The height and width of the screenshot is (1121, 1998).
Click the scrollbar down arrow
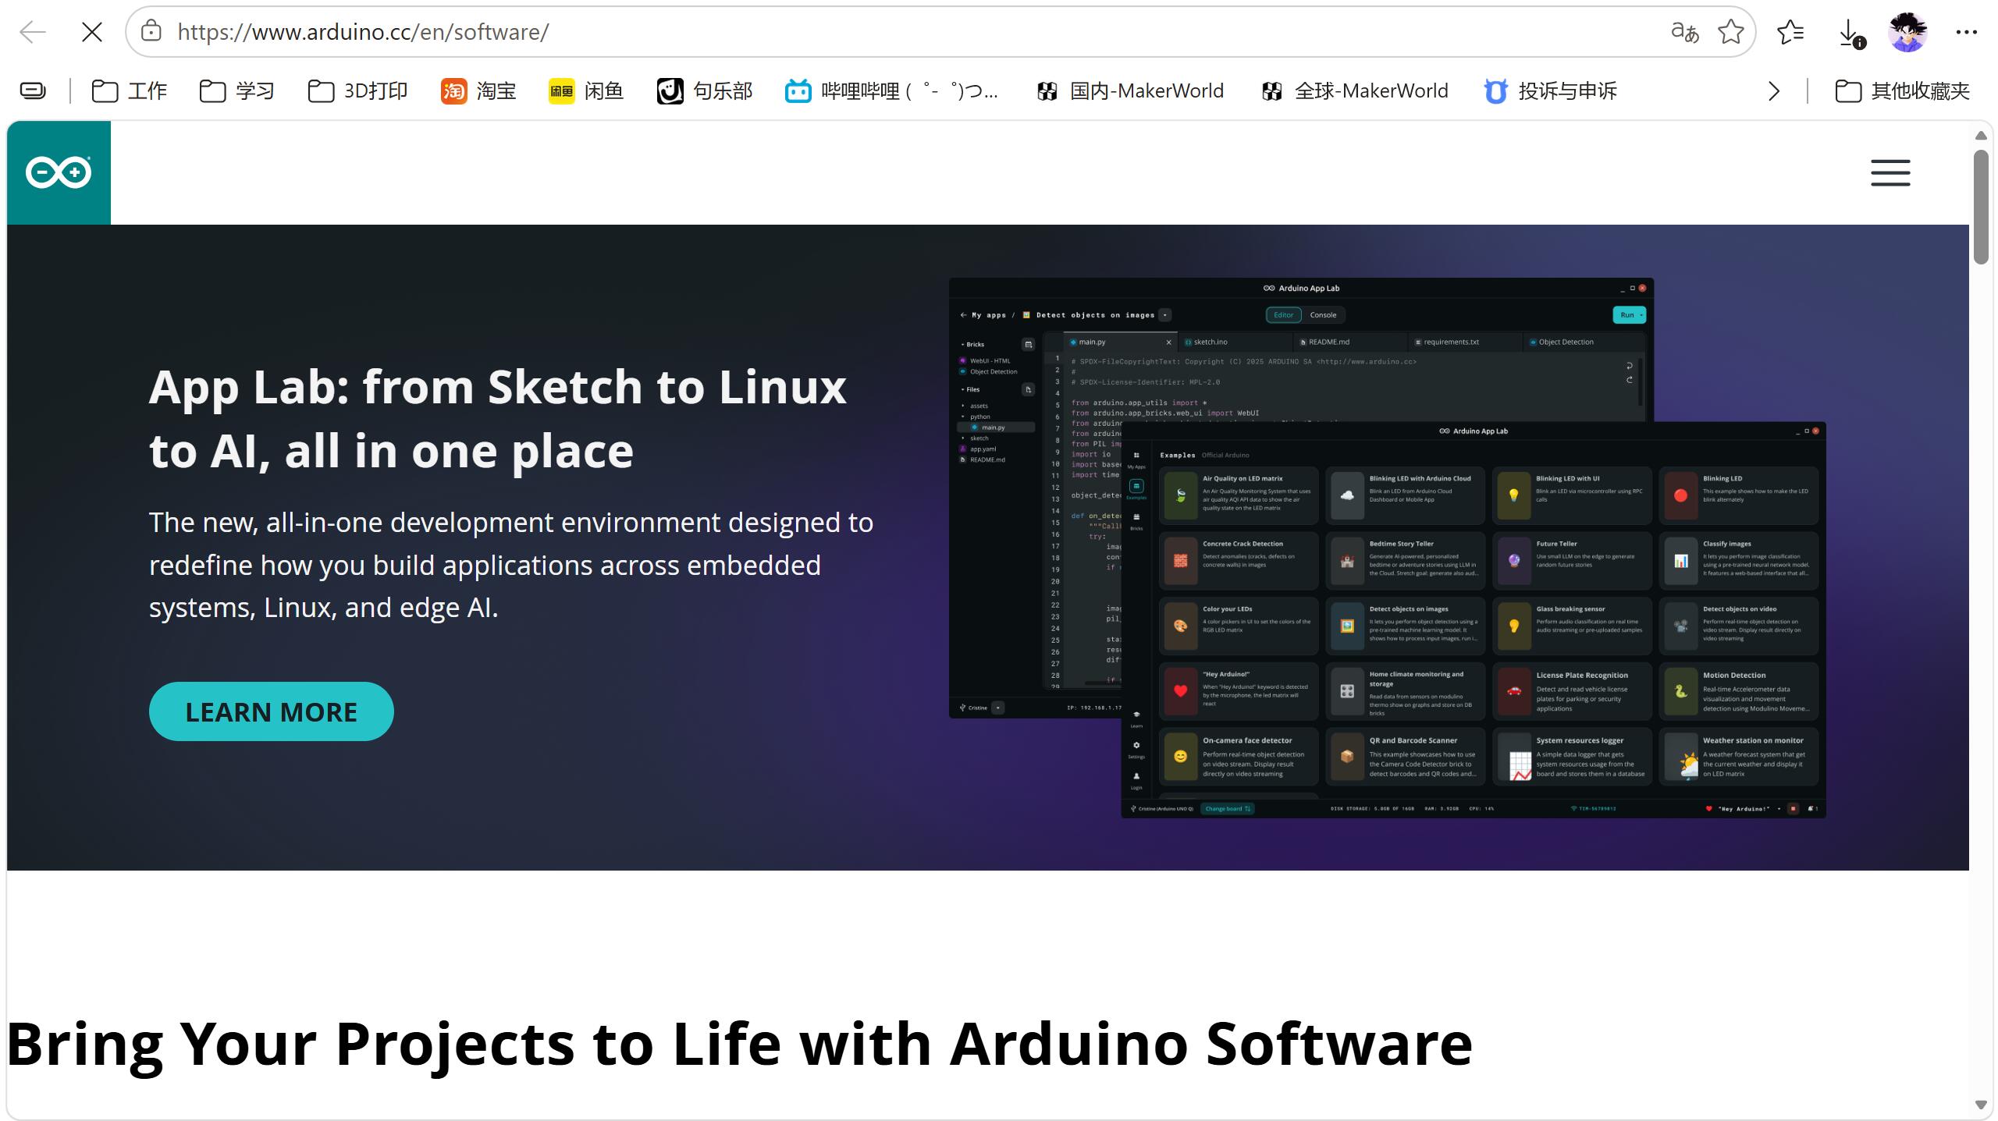click(x=1981, y=1105)
